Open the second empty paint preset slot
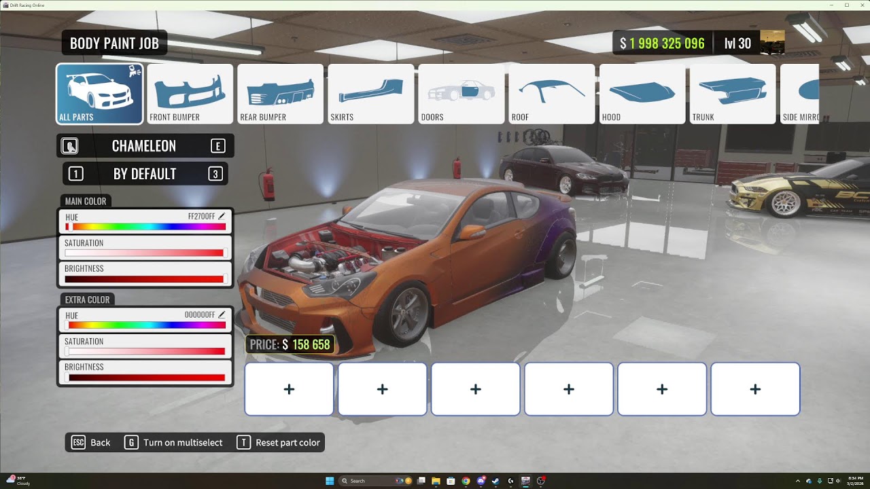The width and height of the screenshot is (870, 489). point(382,389)
